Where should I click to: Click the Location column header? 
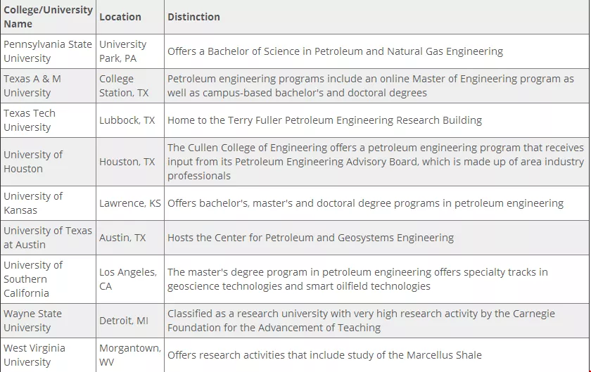[120, 17]
